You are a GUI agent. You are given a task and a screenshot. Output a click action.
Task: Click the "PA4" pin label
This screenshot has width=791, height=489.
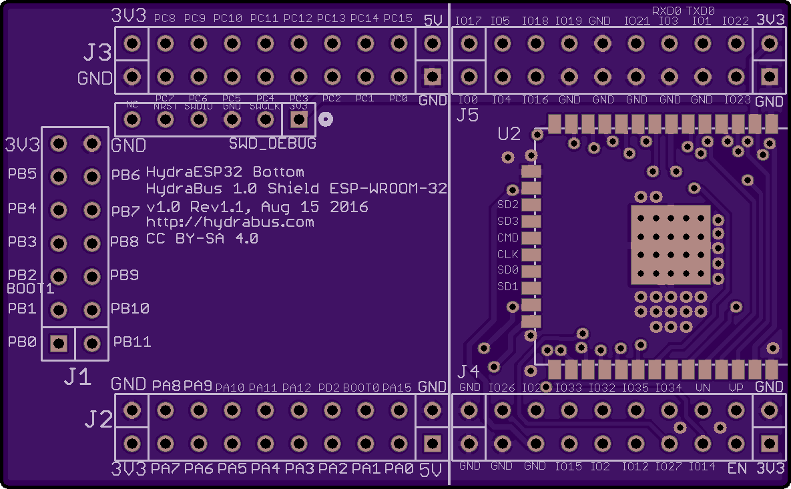coord(266,469)
